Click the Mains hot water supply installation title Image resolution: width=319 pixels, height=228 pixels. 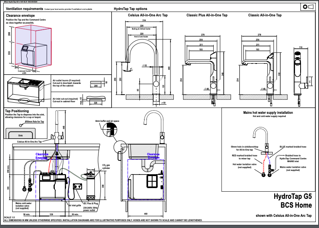[268, 113]
